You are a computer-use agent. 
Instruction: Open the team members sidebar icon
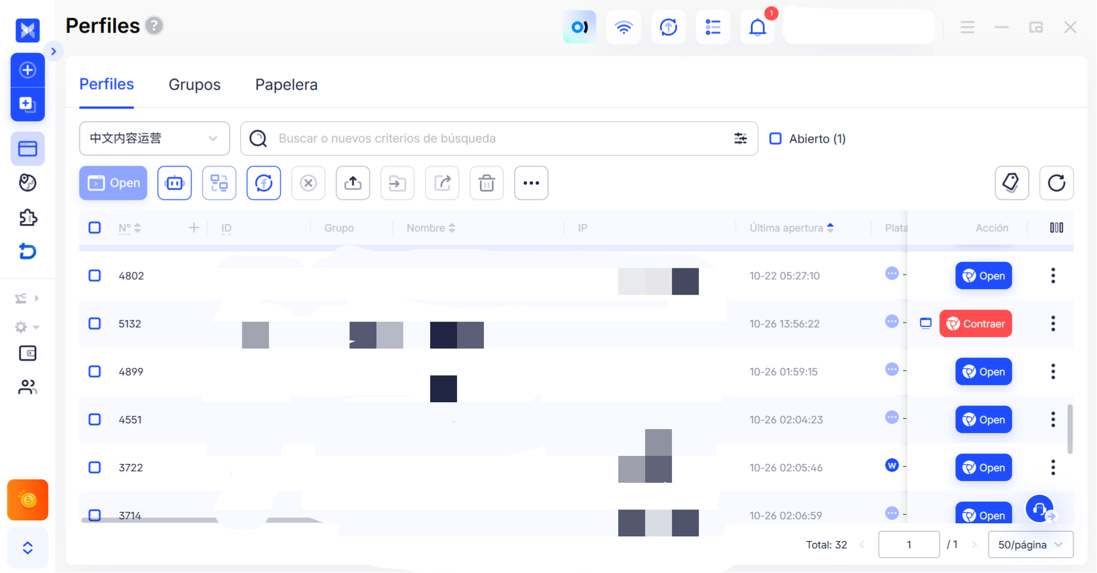(x=27, y=387)
